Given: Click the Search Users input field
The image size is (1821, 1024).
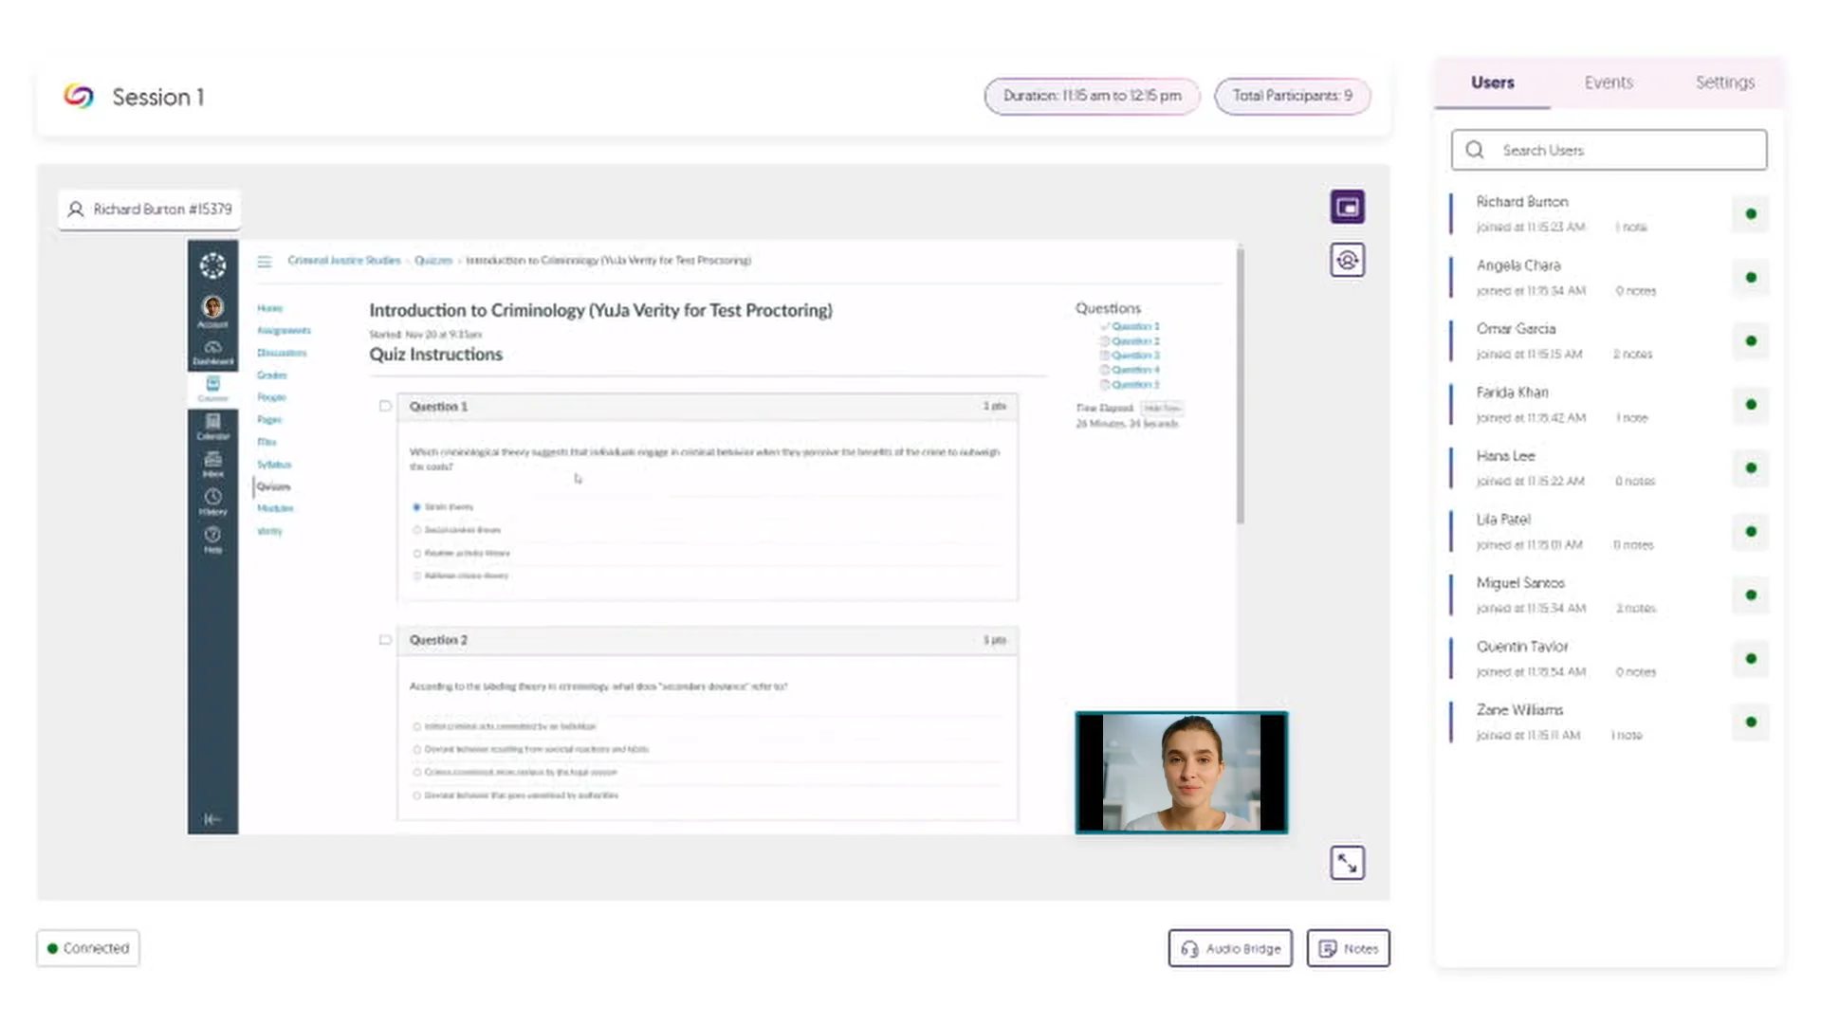Looking at the screenshot, I should click(1608, 150).
